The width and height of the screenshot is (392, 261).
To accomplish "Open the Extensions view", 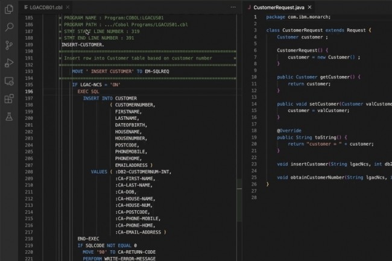I will click(x=9, y=99).
